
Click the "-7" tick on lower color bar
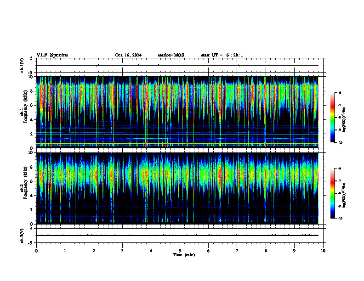pyautogui.click(x=339, y=181)
